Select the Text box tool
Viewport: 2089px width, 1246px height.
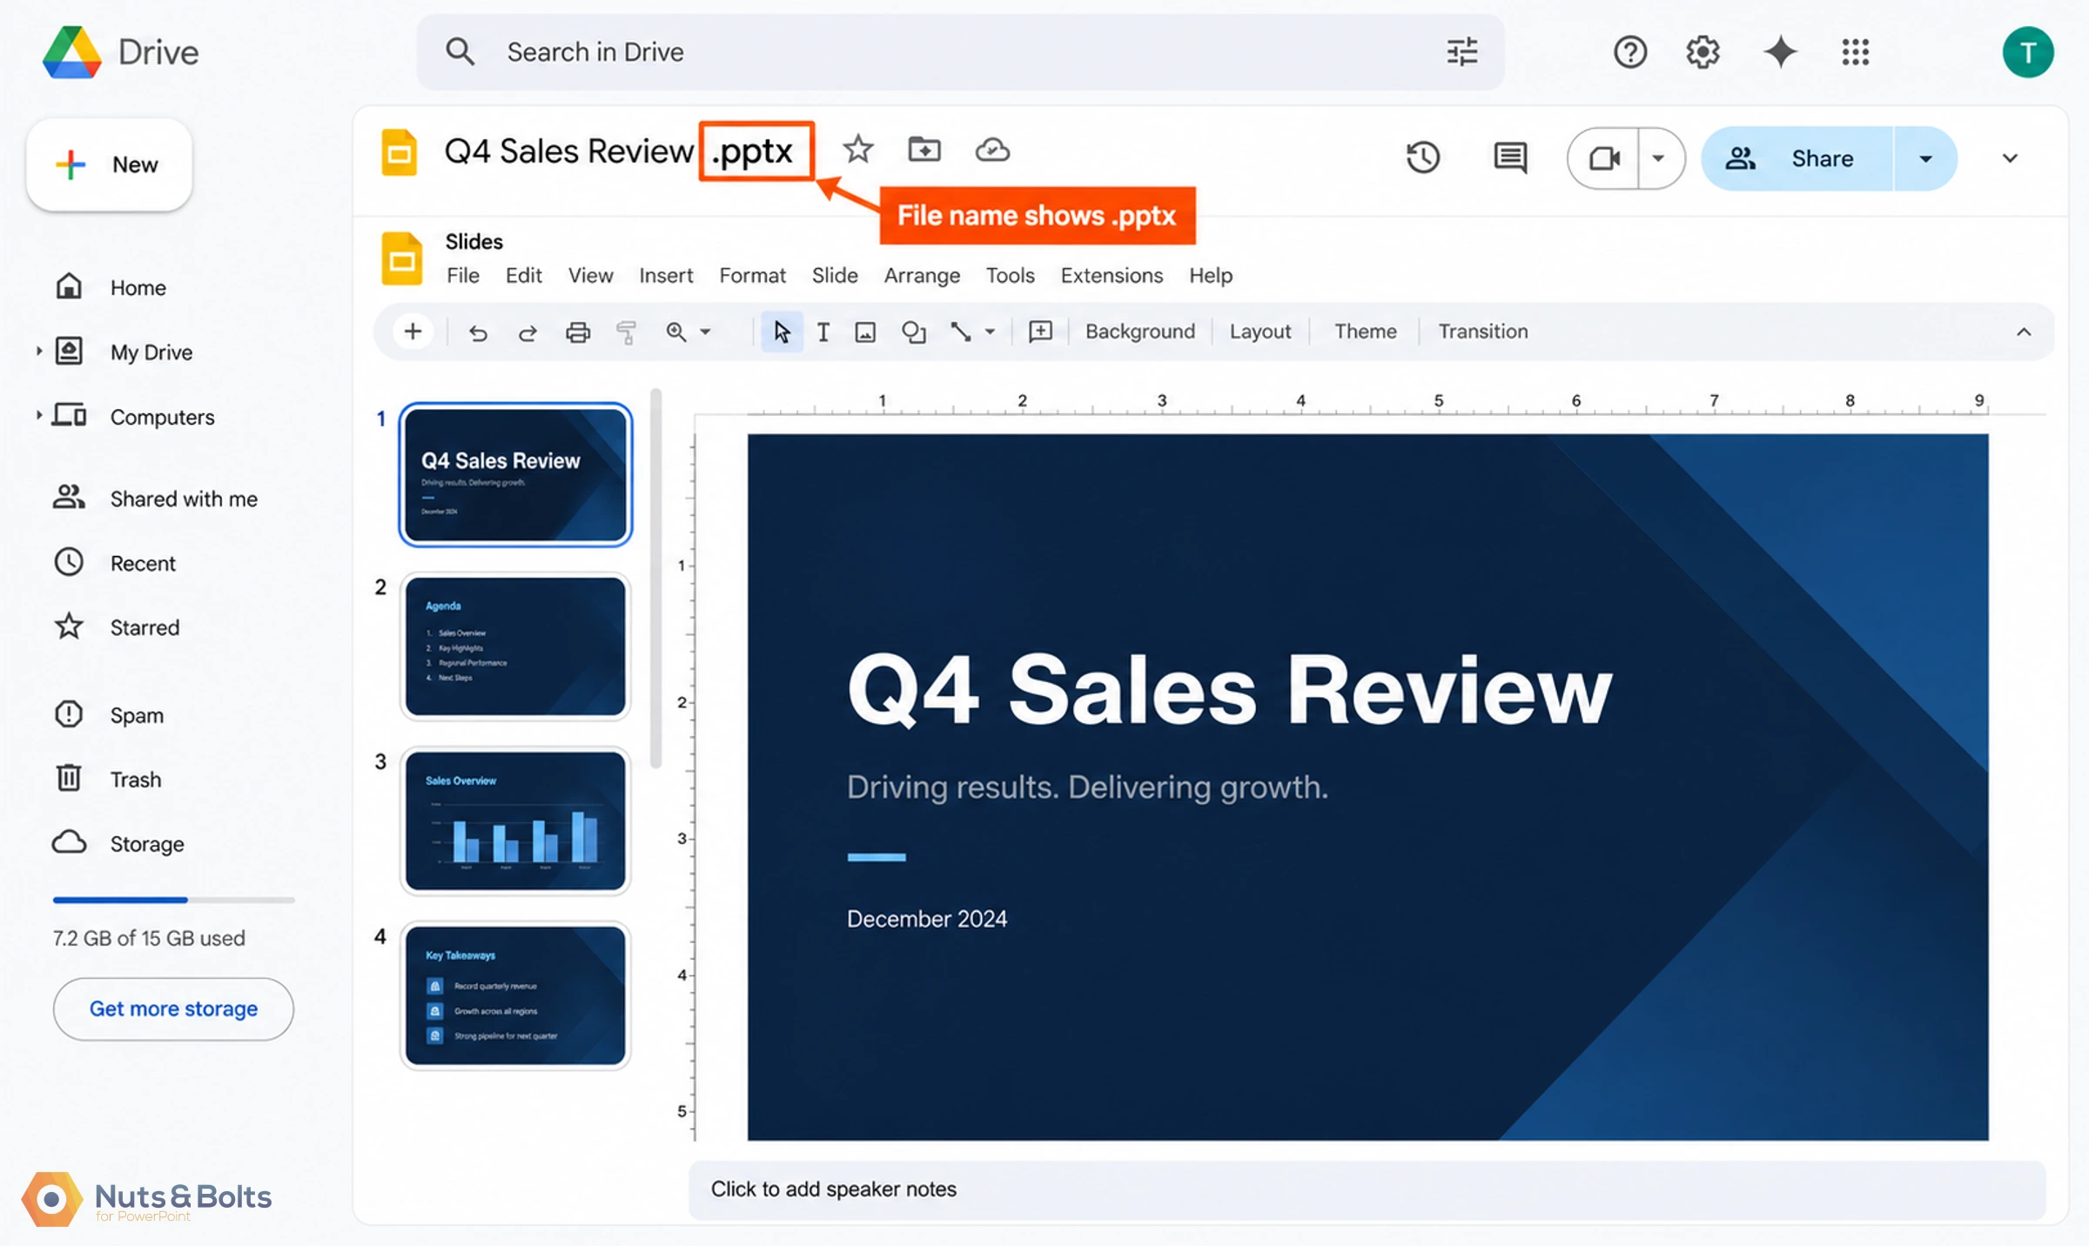click(x=823, y=332)
